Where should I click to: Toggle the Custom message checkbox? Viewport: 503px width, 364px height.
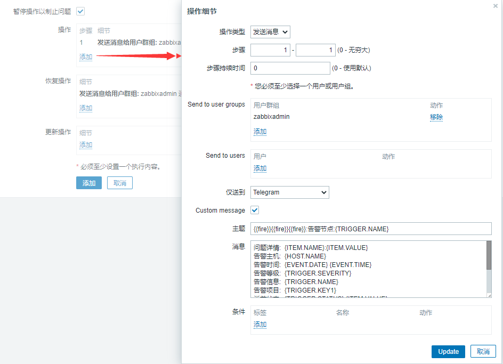(255, 211)
